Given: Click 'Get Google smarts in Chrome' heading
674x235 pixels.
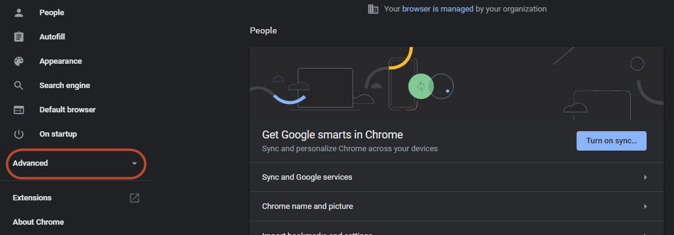Looking at the screenshot, I should (332, 135).
